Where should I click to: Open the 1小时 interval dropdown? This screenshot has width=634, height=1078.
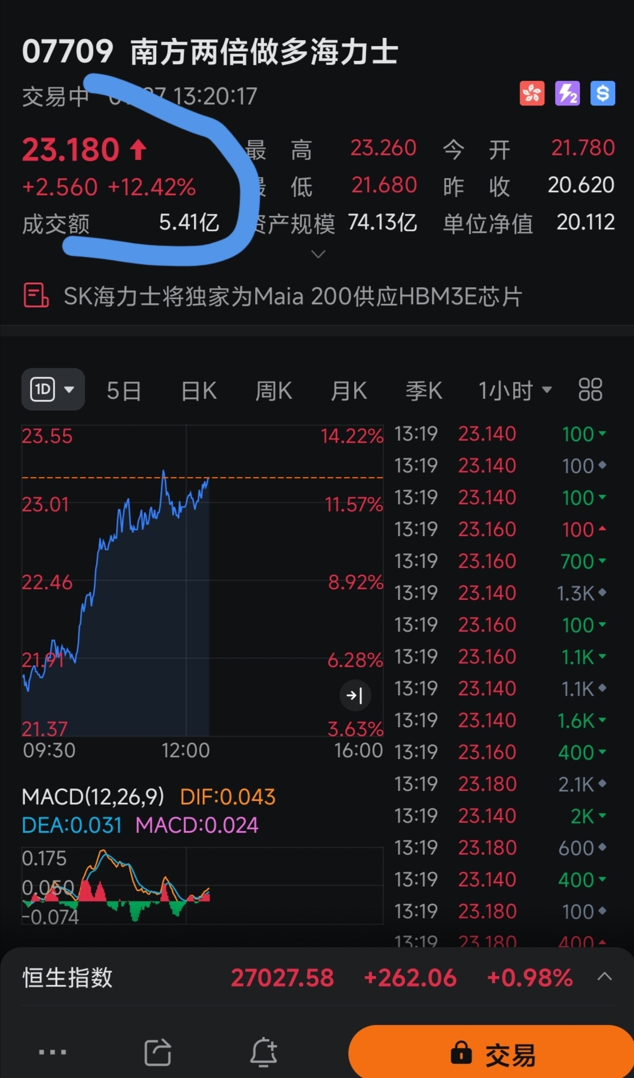coord(514,390)
